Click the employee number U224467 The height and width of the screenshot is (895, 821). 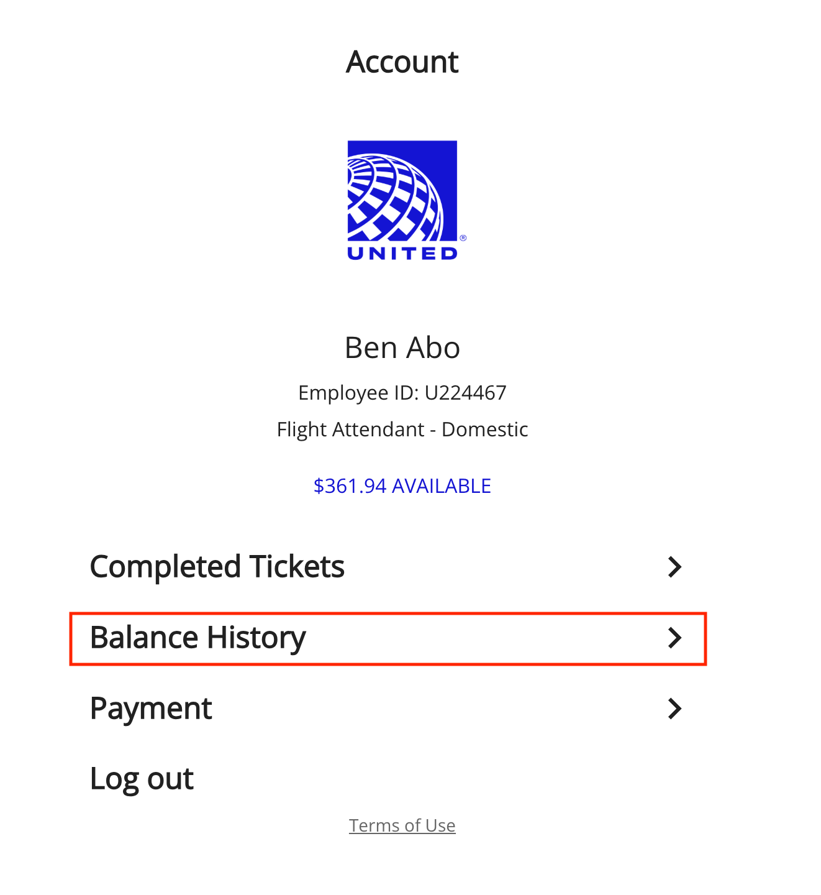click(466, 393)
